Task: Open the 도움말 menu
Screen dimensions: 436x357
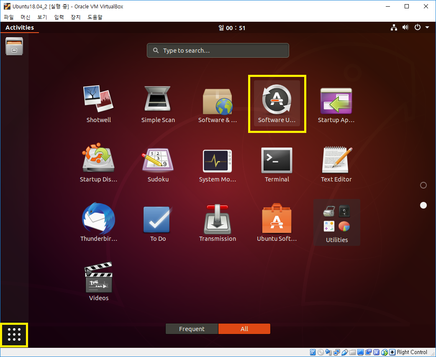Action: 95,17
